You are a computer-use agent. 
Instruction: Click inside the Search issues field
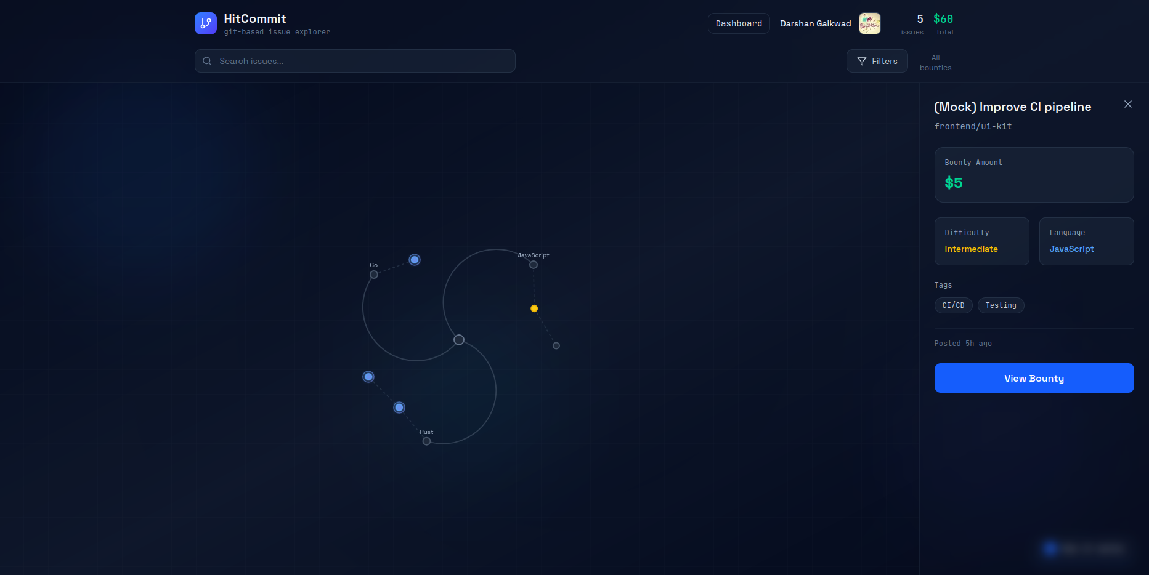click(354, 61)
